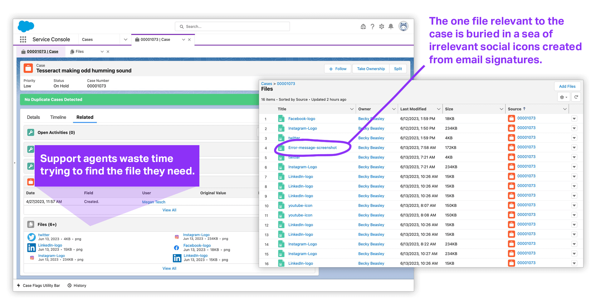Switch to the Timeline tab
This screenshot has width=596, height=304.
[x=58, y=117]
